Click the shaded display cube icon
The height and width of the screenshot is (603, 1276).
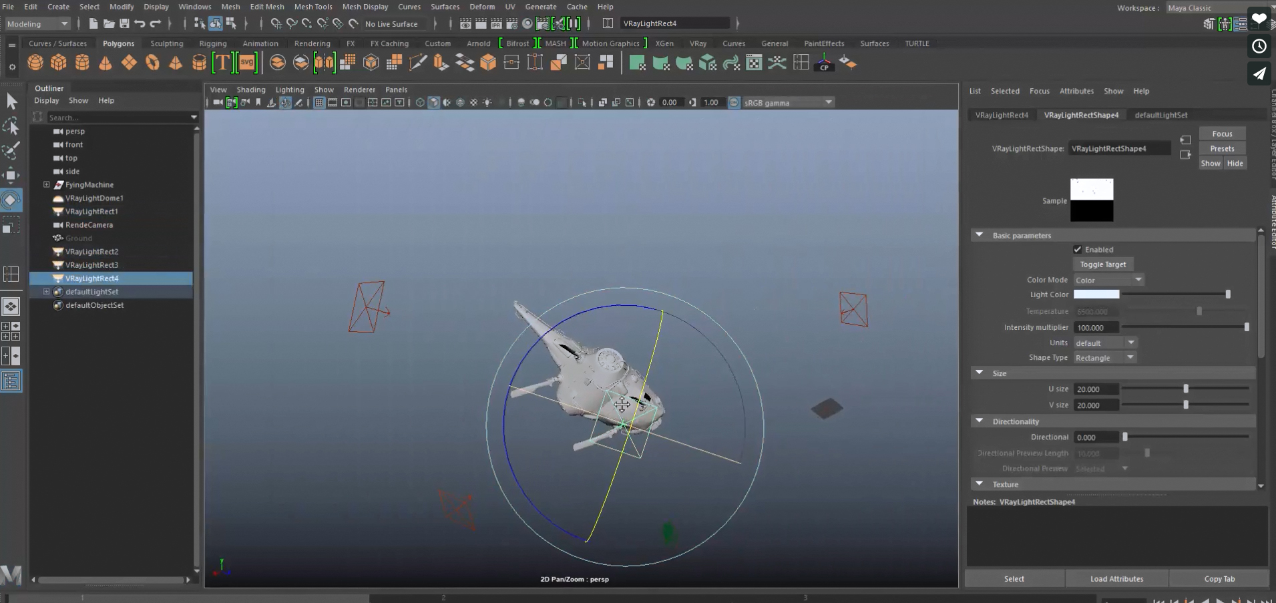(x=434, y=102)
